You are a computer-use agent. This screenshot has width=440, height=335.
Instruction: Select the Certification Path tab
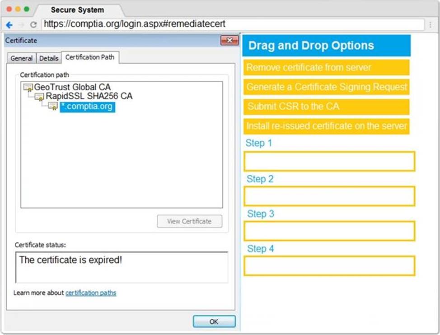coord(90,57)
